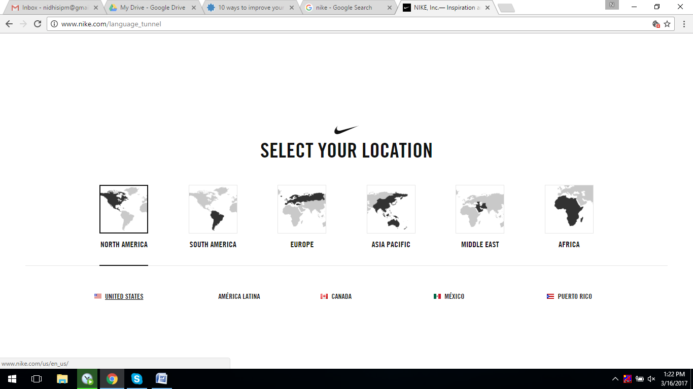
Task: Open the Canada country link
Action: 341,296
